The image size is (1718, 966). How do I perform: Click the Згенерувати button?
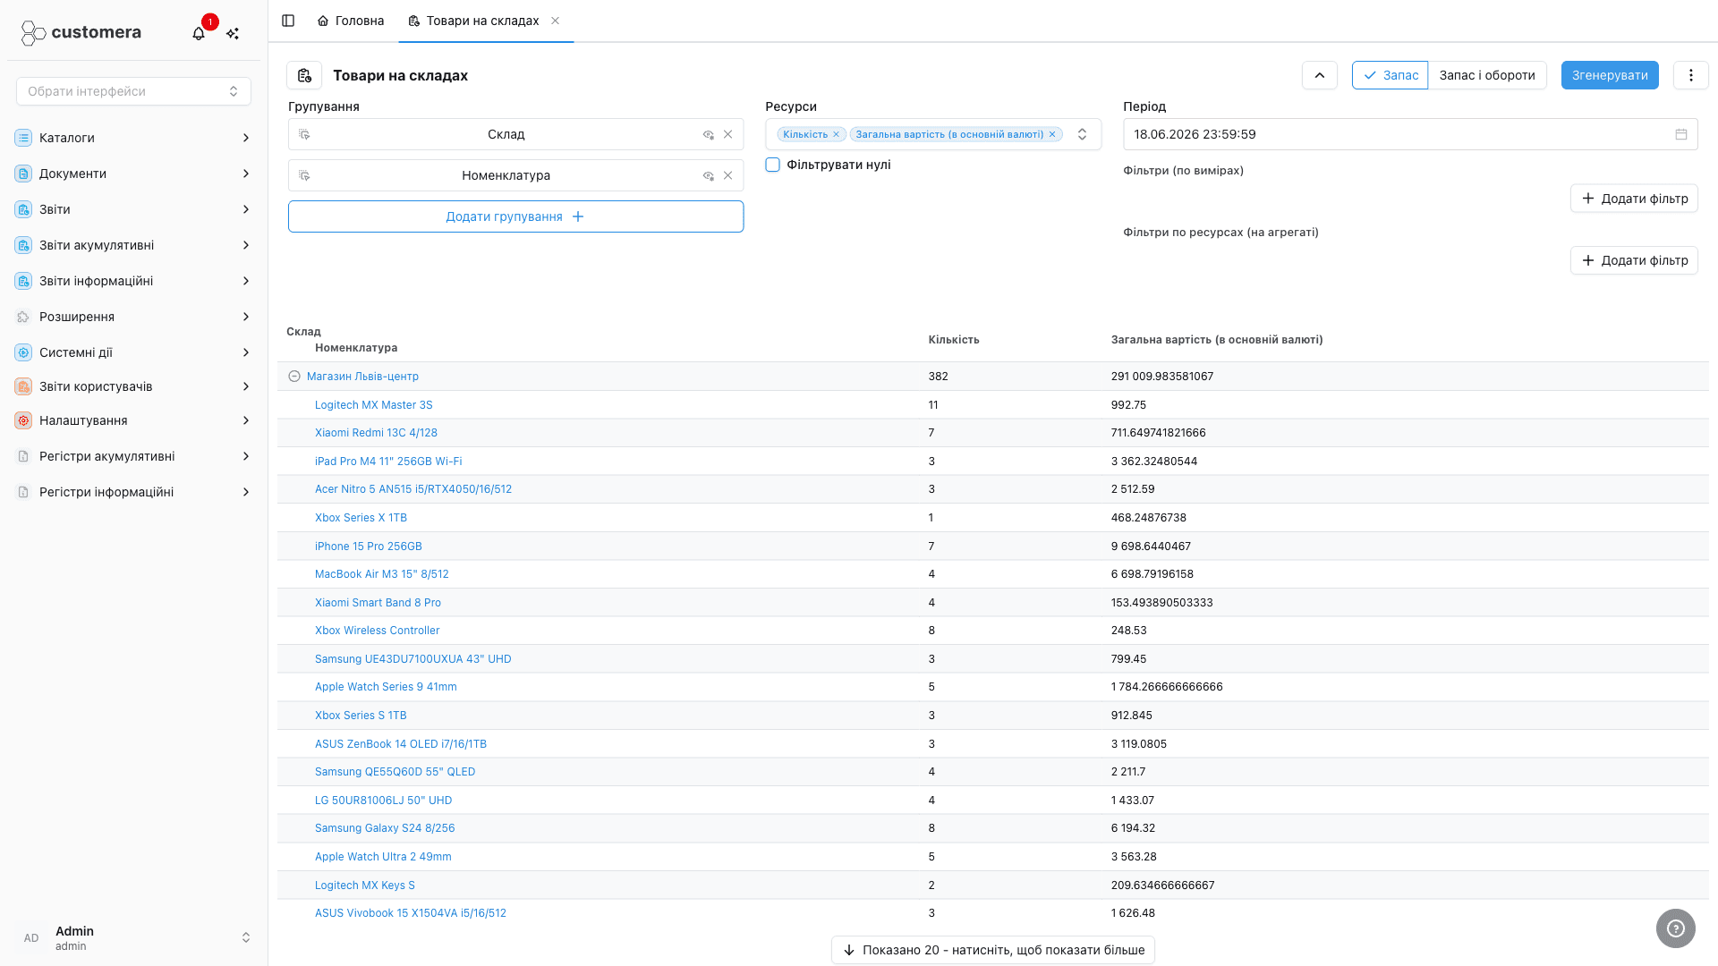(1610, 75)
